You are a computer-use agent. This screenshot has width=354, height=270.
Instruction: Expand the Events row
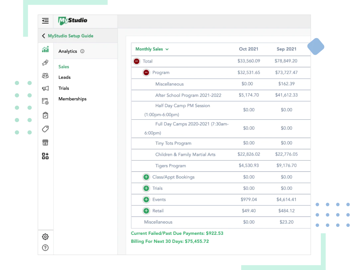146,200
